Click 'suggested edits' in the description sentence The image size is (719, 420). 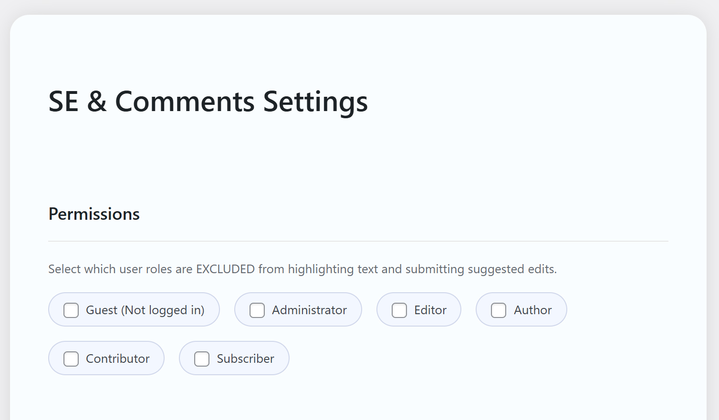(511, 269)
